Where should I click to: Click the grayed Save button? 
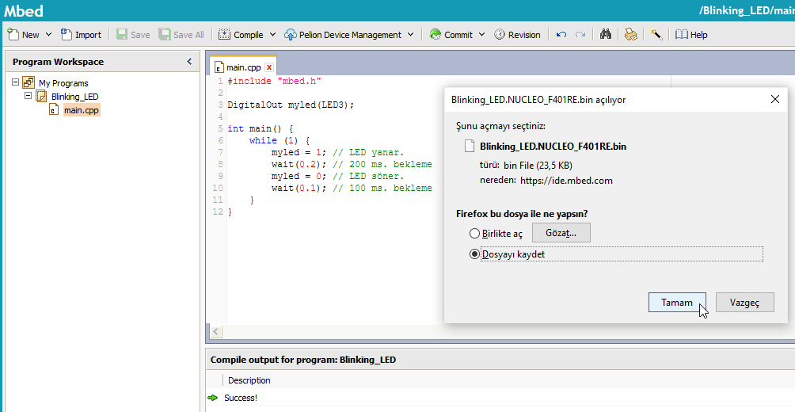click(133, 35)
